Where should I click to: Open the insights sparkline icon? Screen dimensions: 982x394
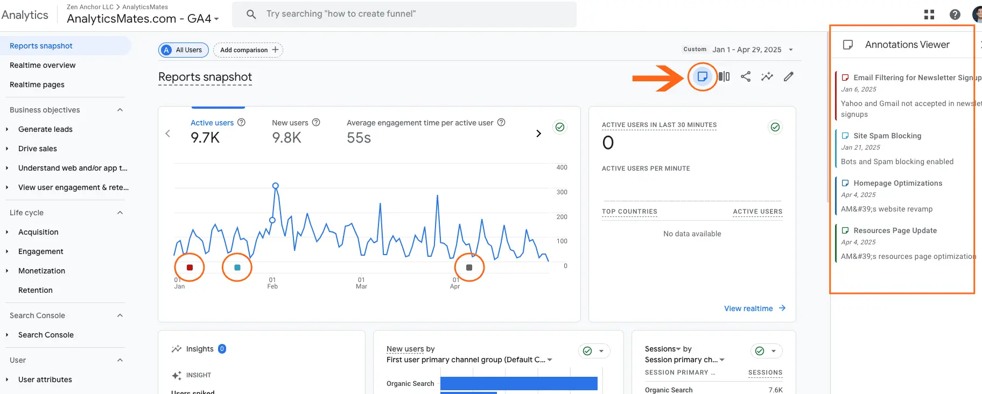point(767,76)
